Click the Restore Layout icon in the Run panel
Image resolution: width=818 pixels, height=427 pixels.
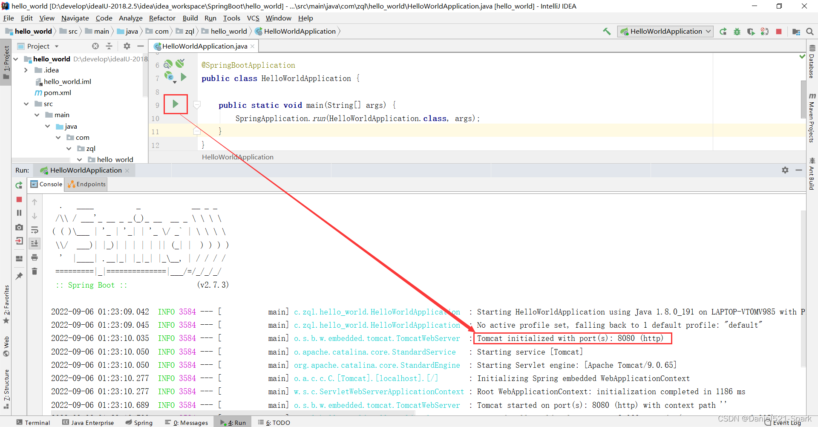[19, 259]
